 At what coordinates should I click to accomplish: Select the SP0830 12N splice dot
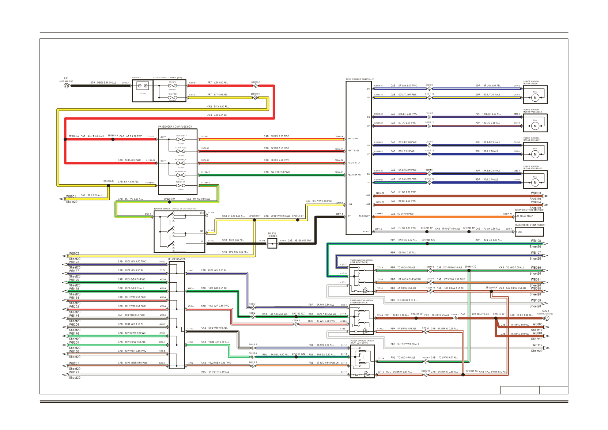click(427, 244)
